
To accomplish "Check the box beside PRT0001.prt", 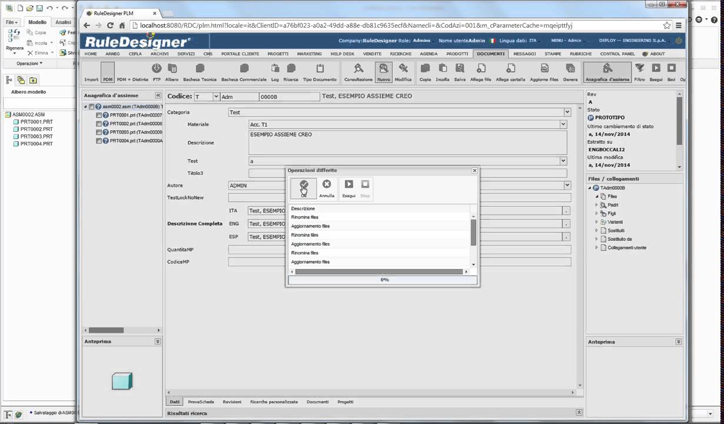I will coord(99,115).
